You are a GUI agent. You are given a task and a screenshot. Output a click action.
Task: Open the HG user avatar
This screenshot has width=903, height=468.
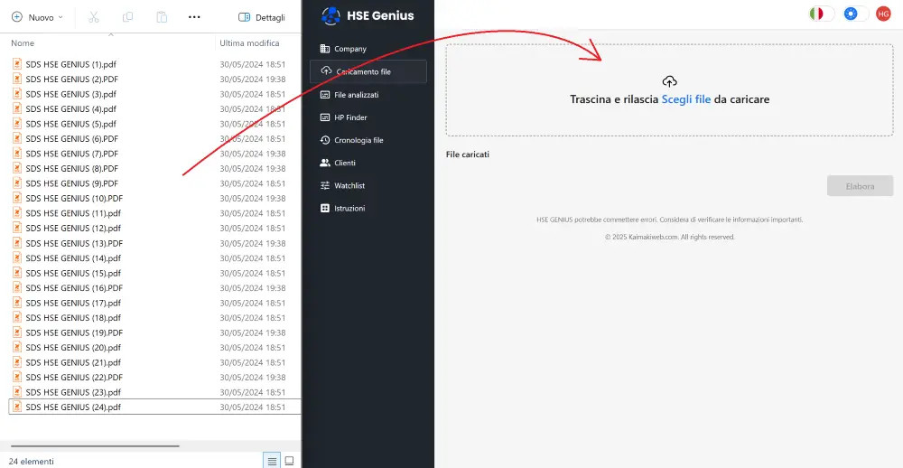tap(883, 14)
